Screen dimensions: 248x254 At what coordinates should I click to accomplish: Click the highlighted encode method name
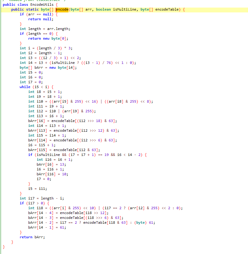(x=62, y=10)
